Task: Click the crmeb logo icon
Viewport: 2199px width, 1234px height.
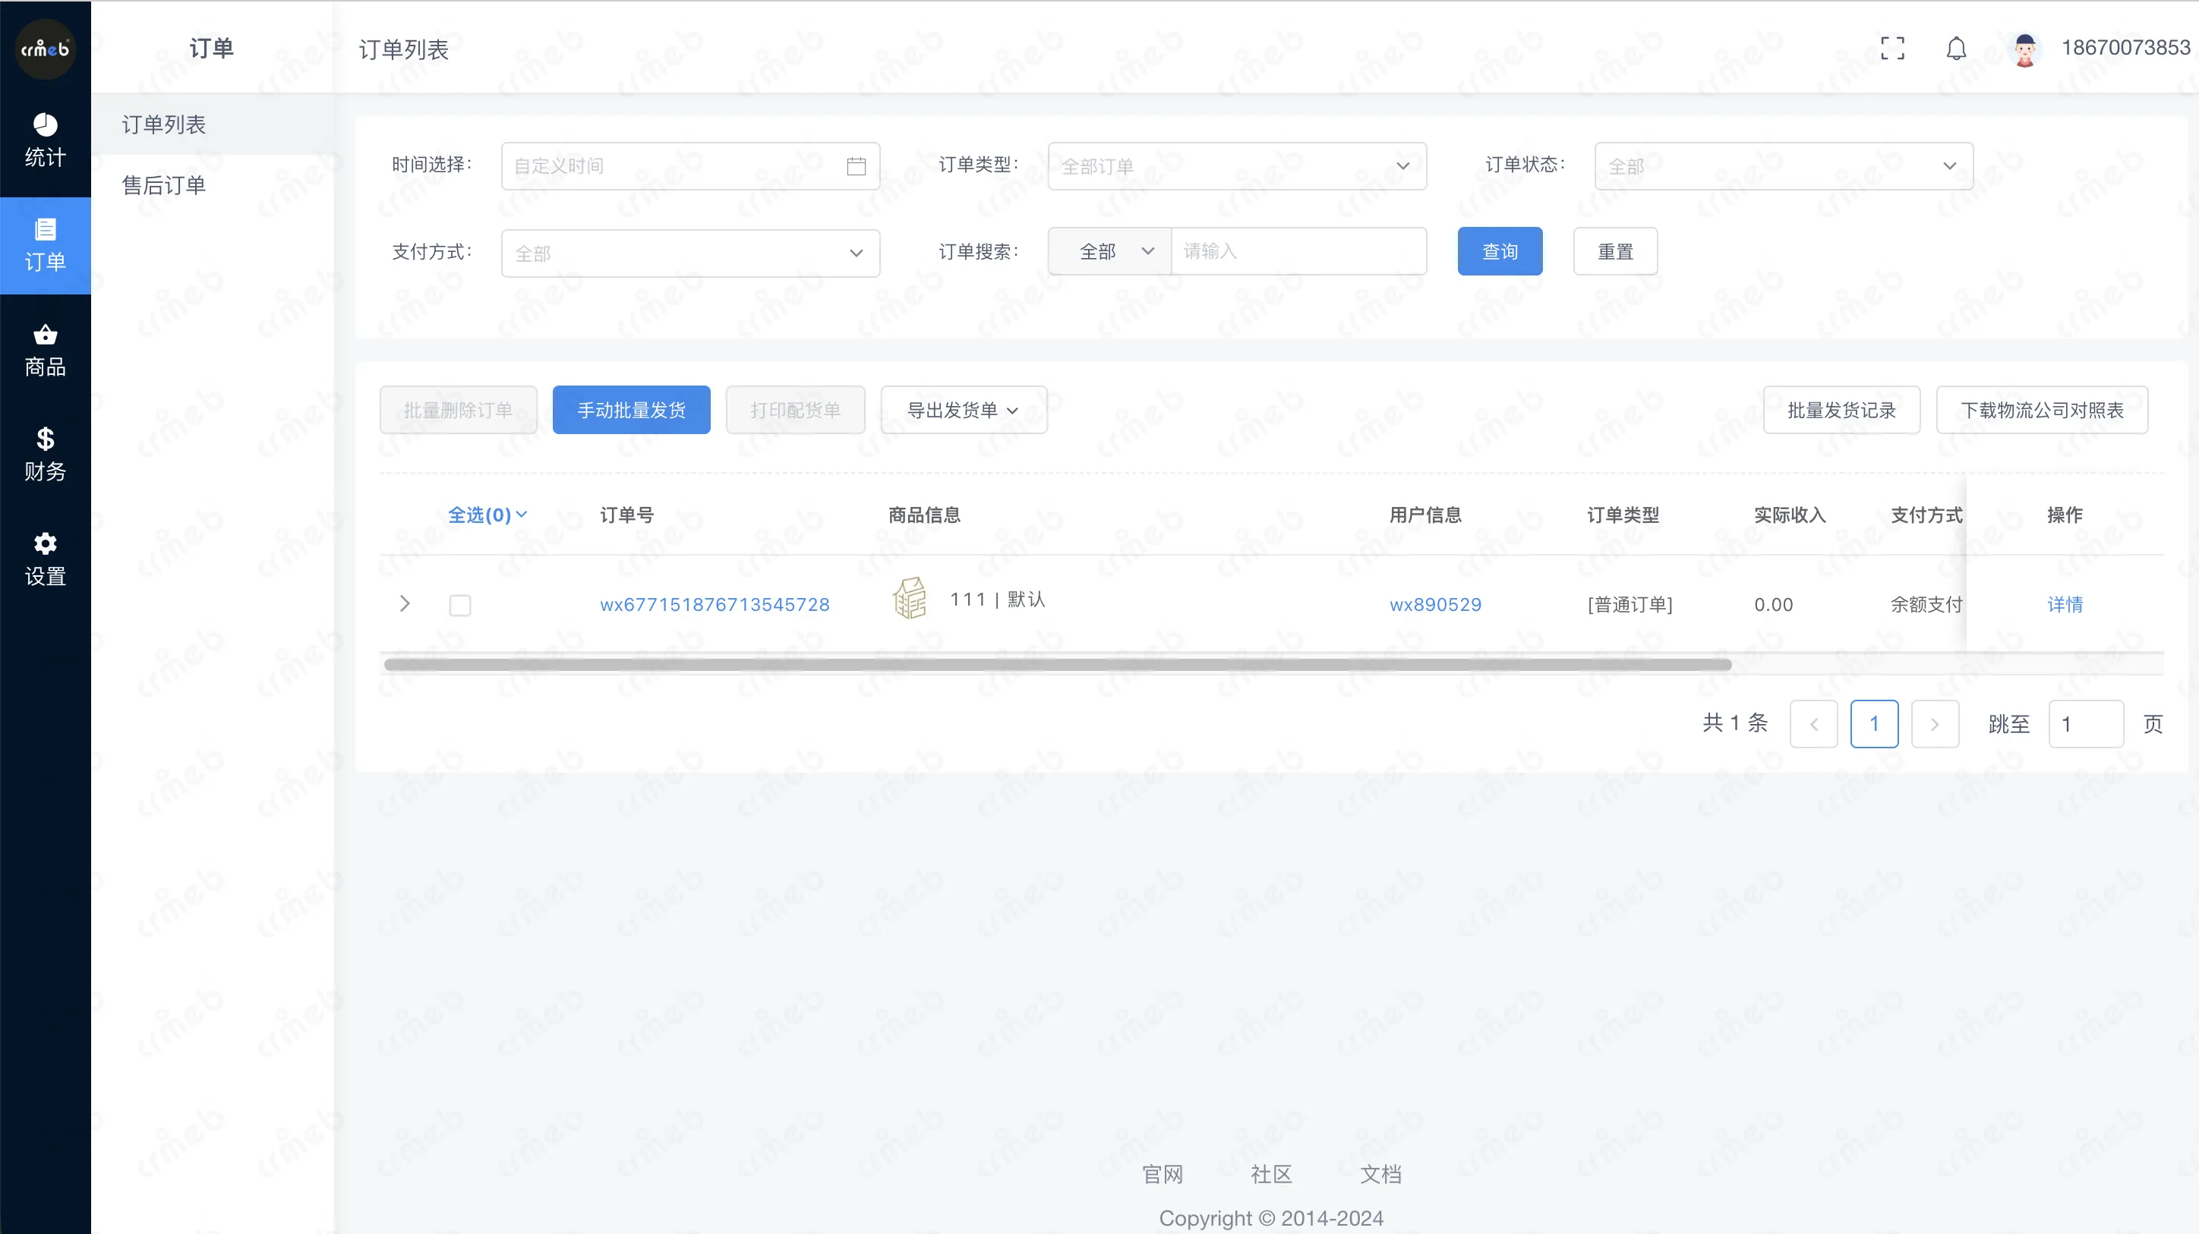Action: pyautogui.click(x=46, y=49)
